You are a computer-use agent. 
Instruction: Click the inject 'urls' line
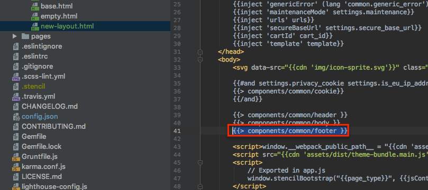coord(274,20)
